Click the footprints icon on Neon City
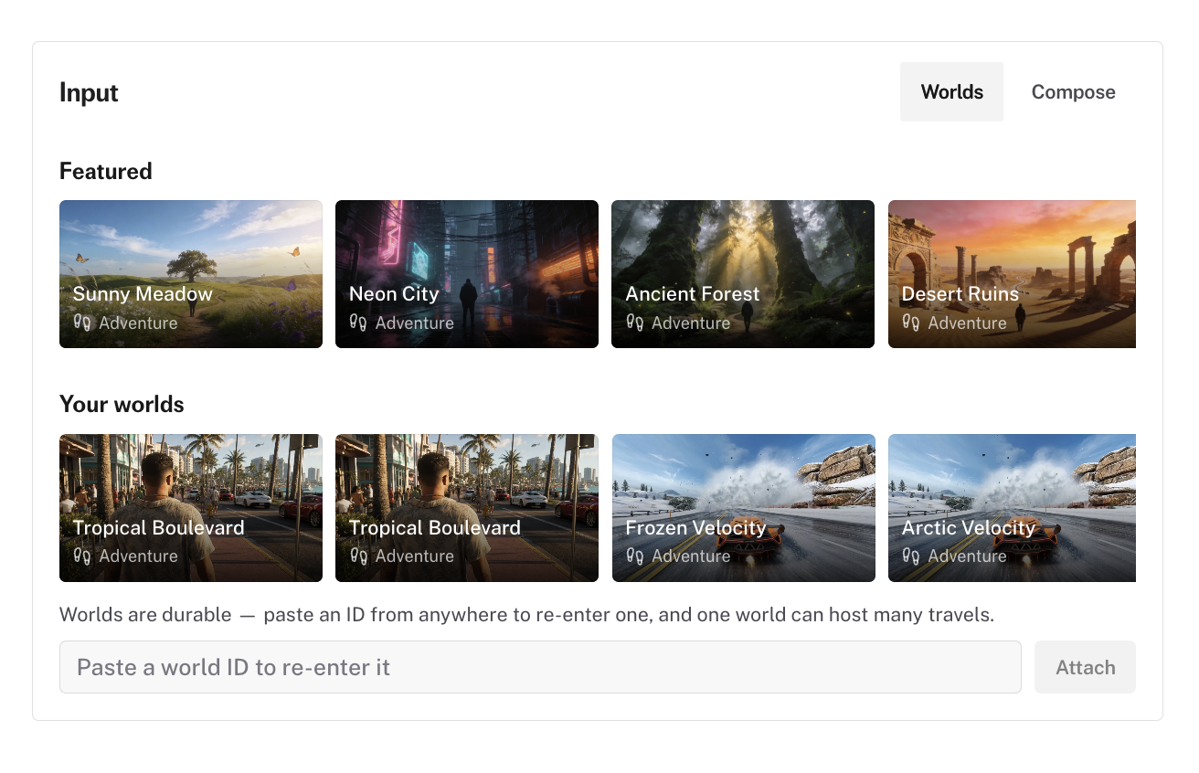The height and width of the screenshot is (773, 1199). tap(358, 323)
